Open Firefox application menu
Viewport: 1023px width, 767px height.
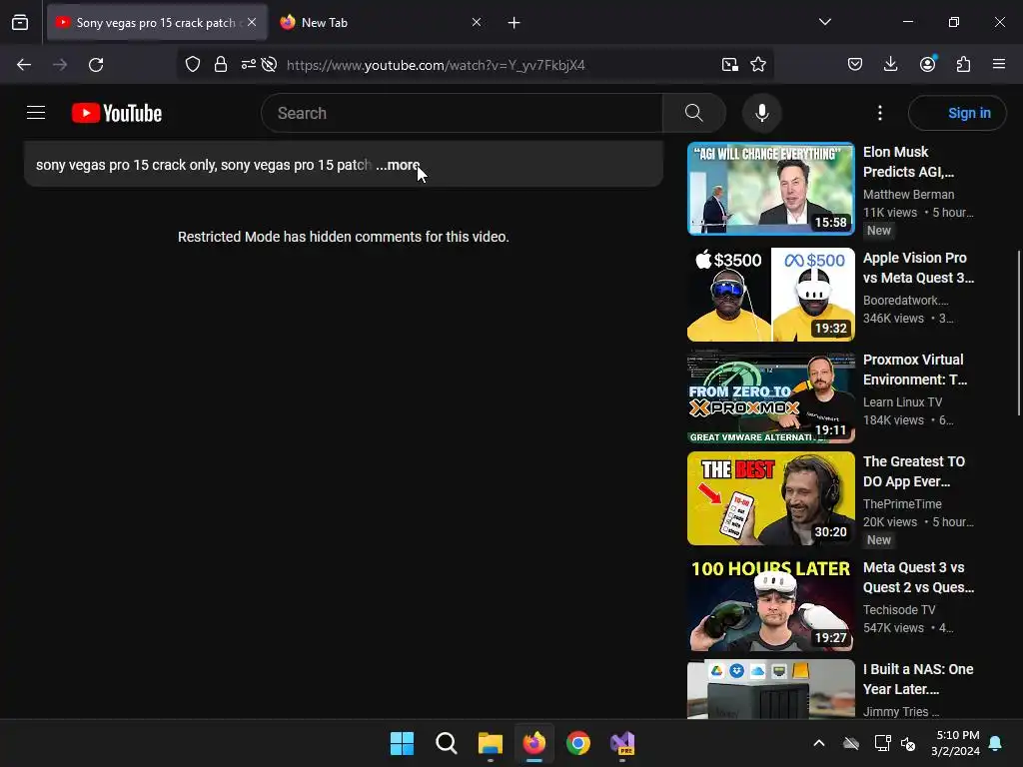pos(999,64)
